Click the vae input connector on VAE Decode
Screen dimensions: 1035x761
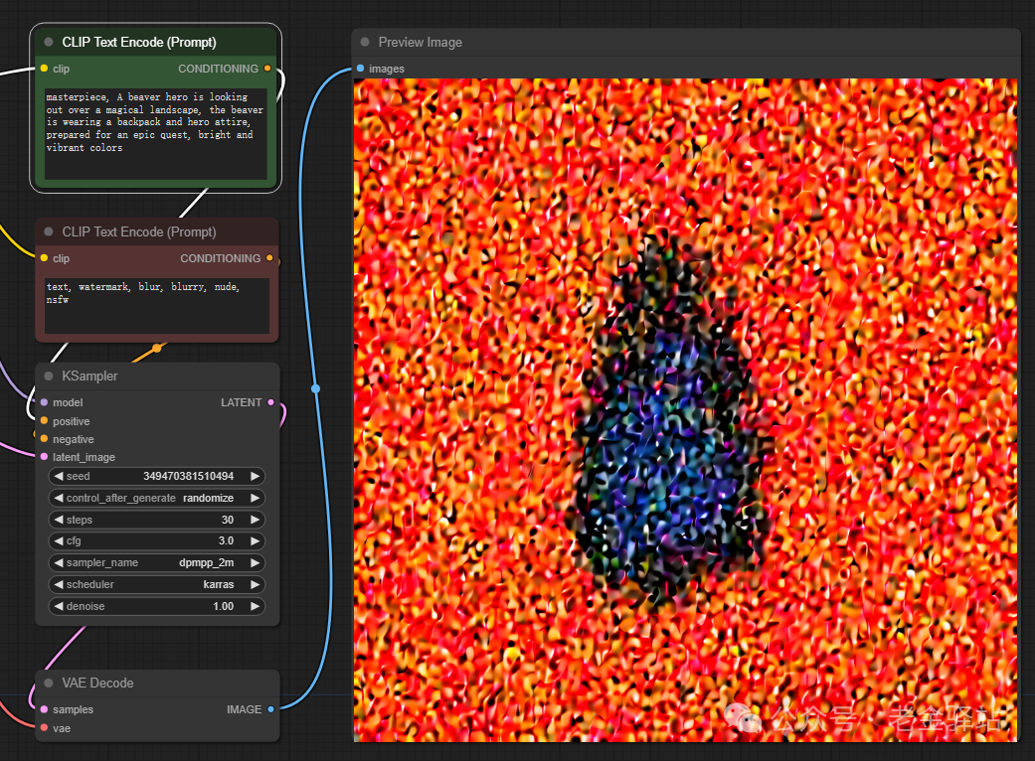(44, 728)
